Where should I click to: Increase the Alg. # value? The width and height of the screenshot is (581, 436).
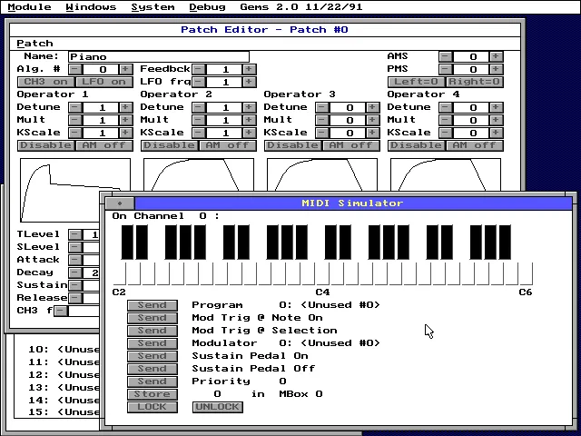(x=125, y=69)
